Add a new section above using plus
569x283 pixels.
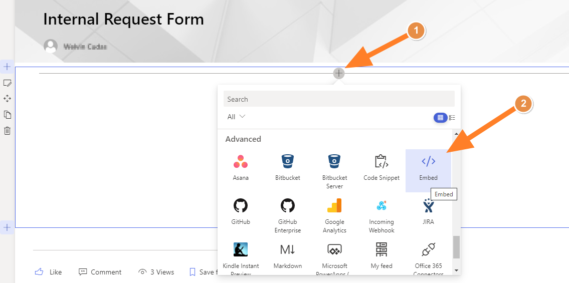tap(7, 67)
